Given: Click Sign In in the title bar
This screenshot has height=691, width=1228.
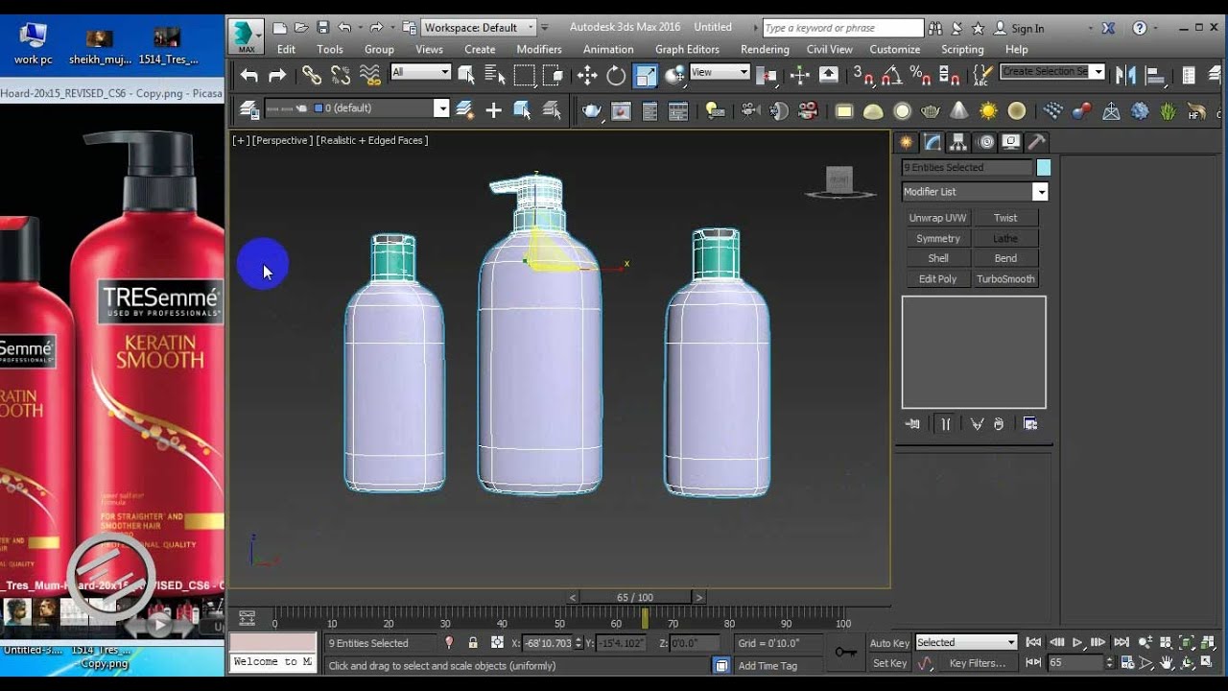Looking at the screenshot, I should click(1027, 29).
